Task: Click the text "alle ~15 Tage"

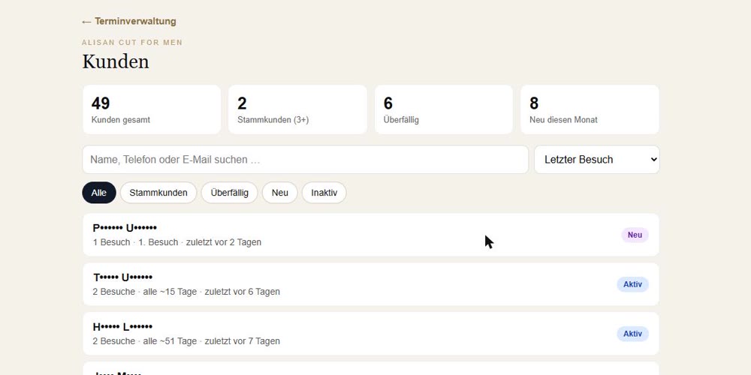Action: [170, 292]
